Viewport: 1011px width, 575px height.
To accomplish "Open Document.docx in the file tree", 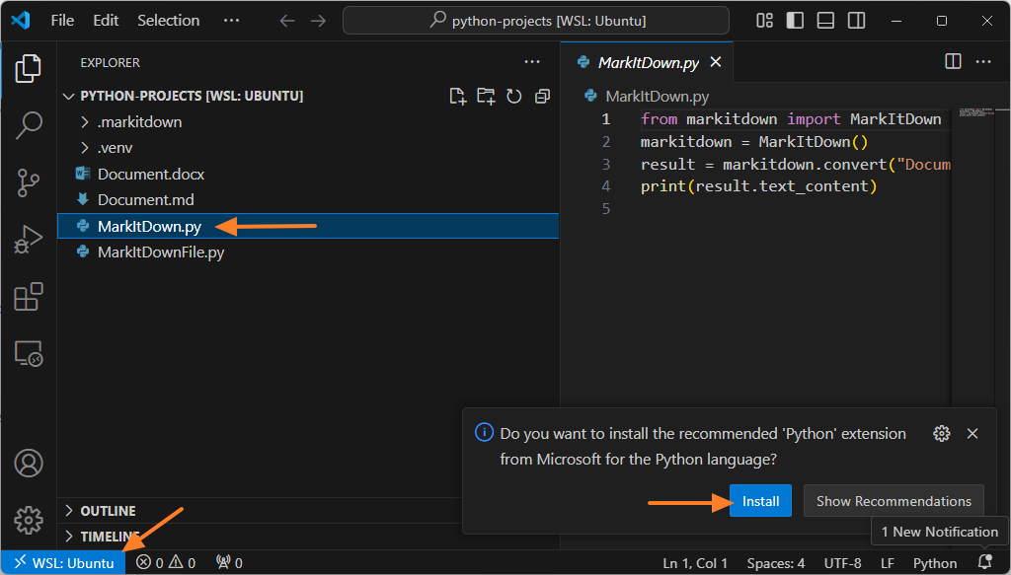I will point(151,174).
